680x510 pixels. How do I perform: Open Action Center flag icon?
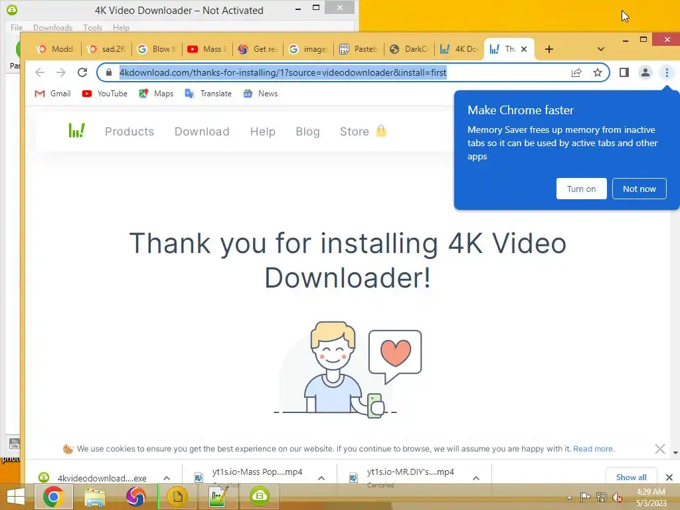coord(586,497)
